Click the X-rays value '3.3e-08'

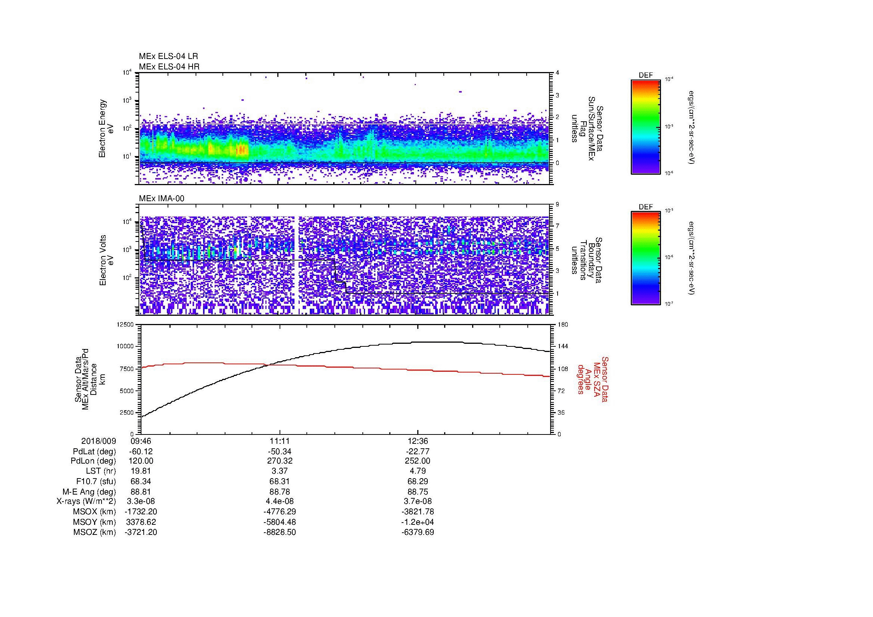pyautogui.click(x=141, y=501)
